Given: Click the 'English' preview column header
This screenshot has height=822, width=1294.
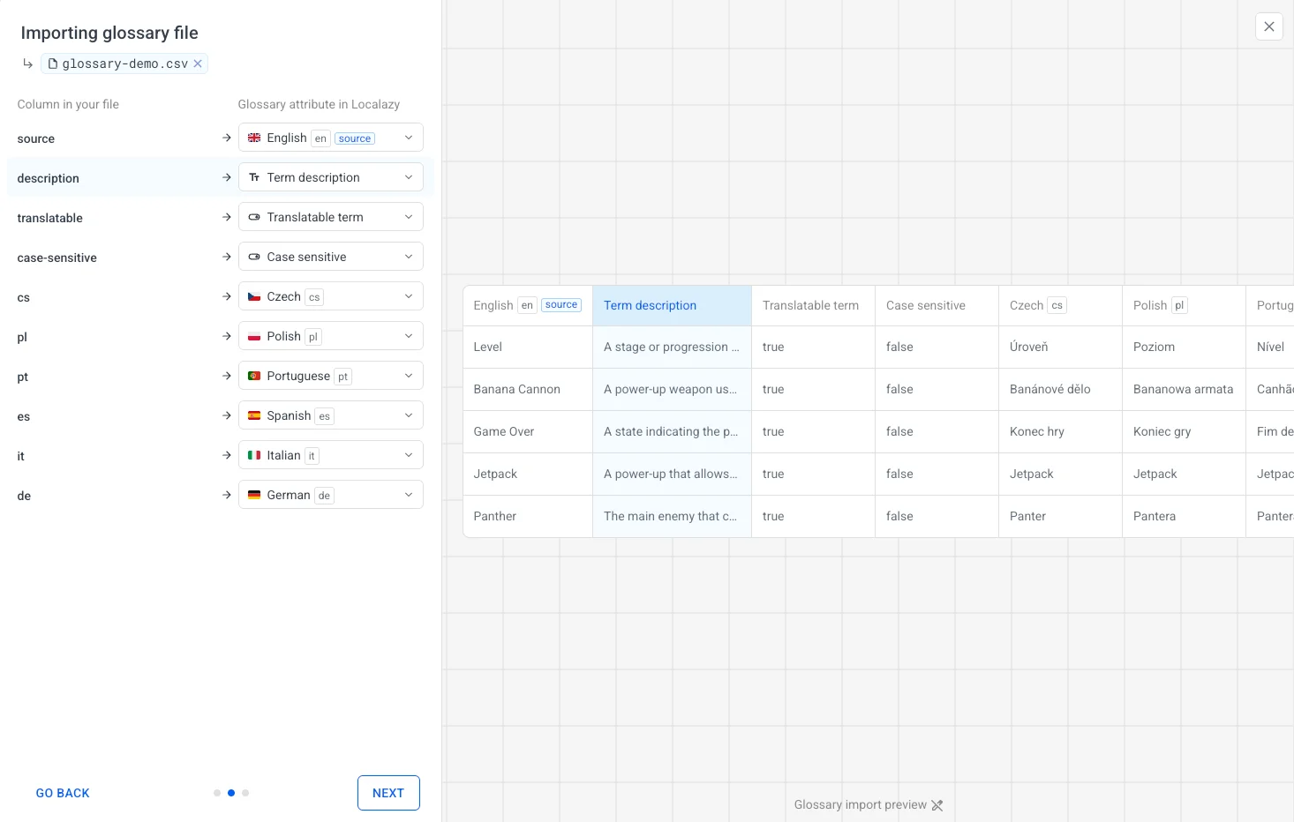Looking at the screenshot, I should point(528,305).
